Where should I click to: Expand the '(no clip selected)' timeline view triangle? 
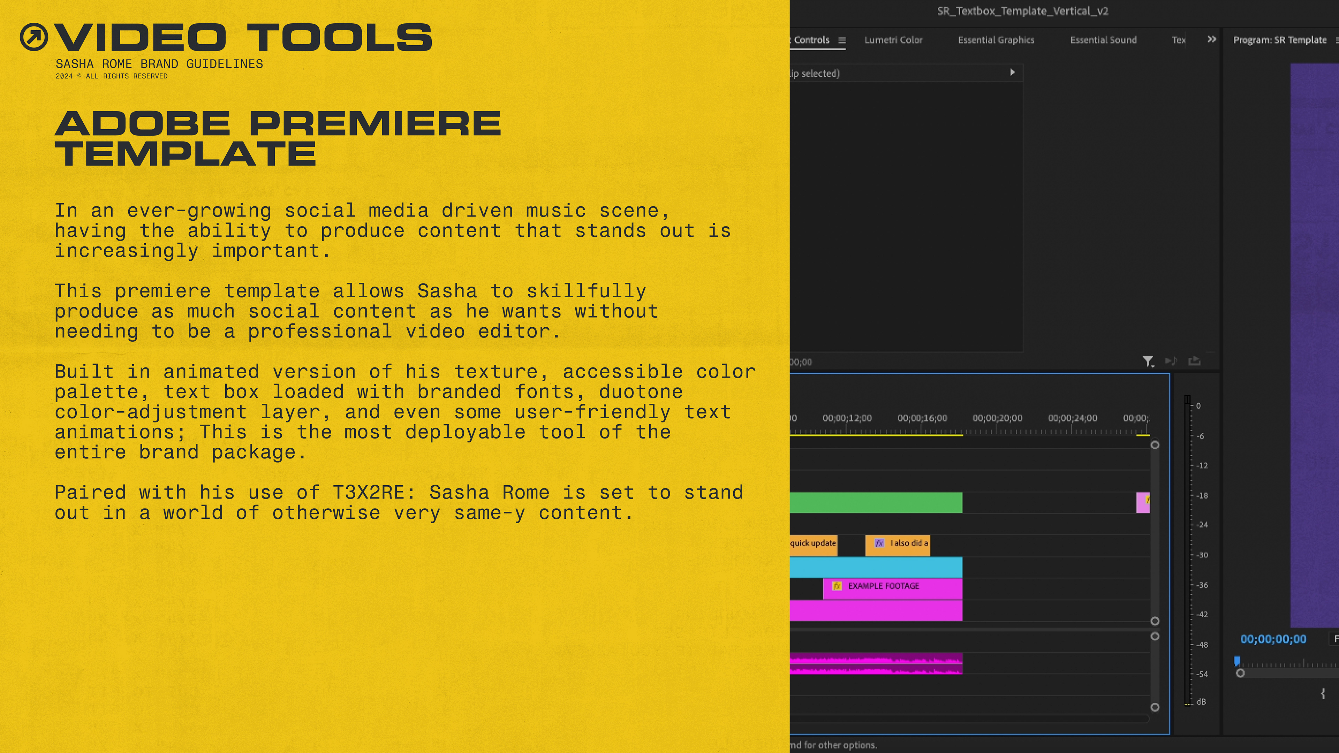(x=1012, y=73)
